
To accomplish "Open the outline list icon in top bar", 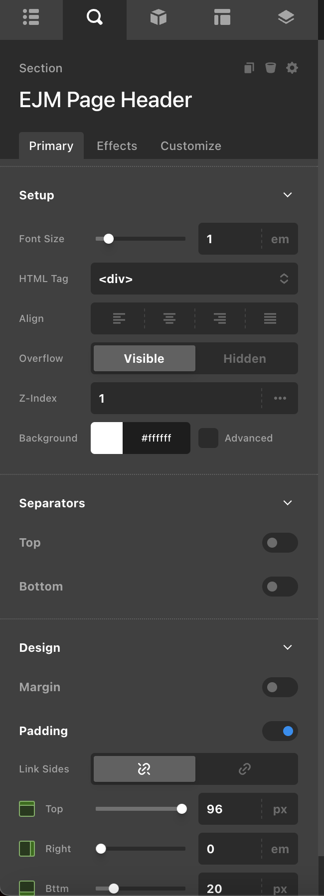I will tap(31, 17).
